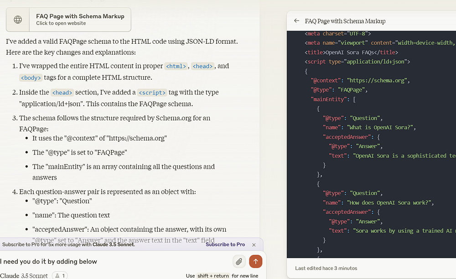Viewport: 456px width, 279px height.
Task: Click the inline <head> tag in step 2
Action: (x=62, y=93)
